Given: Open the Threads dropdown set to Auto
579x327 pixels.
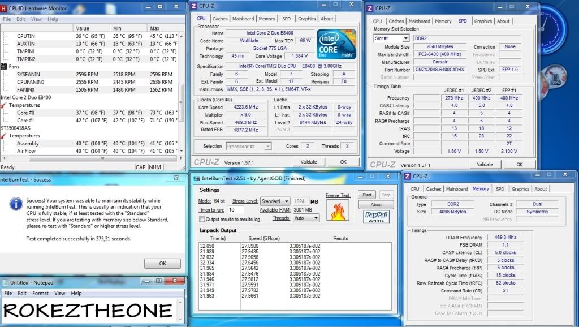Looking at the screenshot, I should pyautogui.click(x=306, y=218).
